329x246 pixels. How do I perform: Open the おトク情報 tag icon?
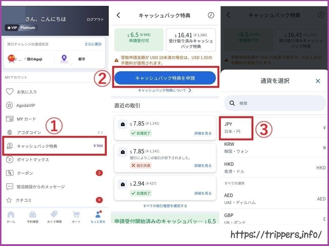[54, 217]
